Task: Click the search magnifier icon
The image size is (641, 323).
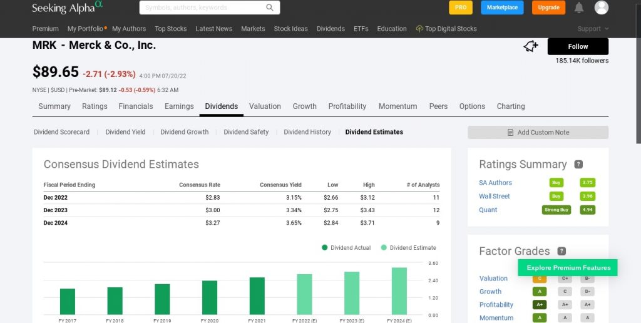Action: [x=270, y=8]
